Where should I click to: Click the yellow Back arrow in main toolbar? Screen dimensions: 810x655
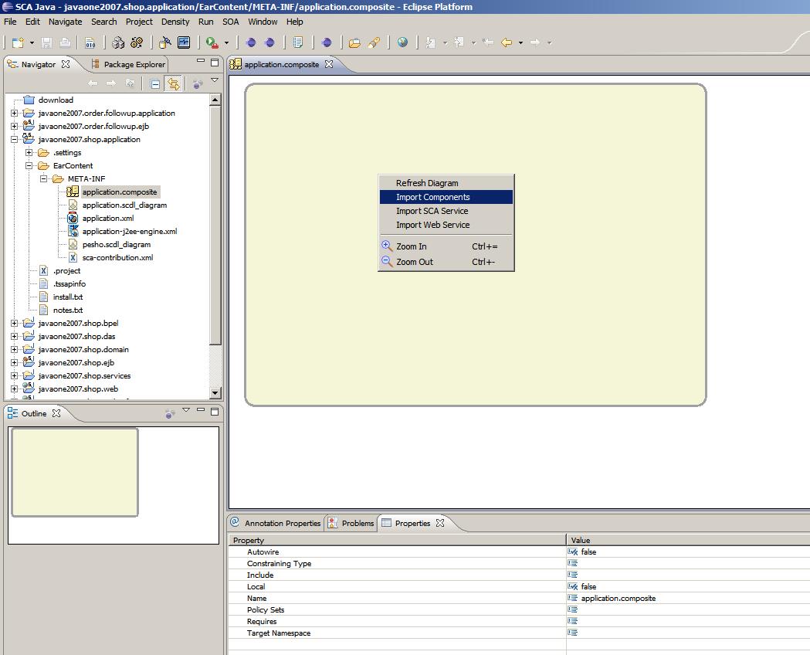507,42
